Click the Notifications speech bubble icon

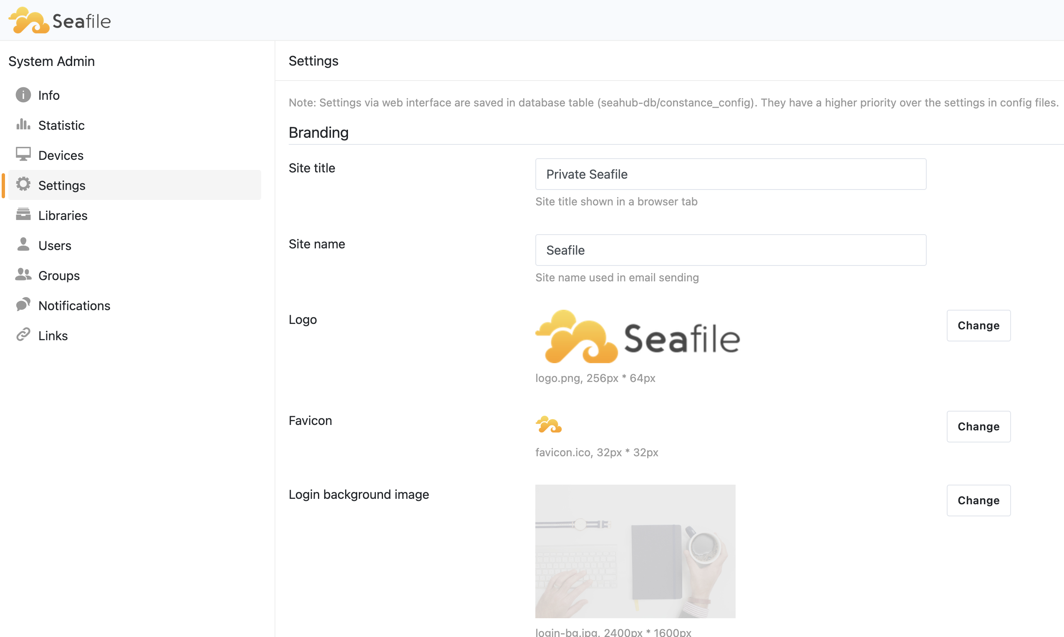[23, 304]
